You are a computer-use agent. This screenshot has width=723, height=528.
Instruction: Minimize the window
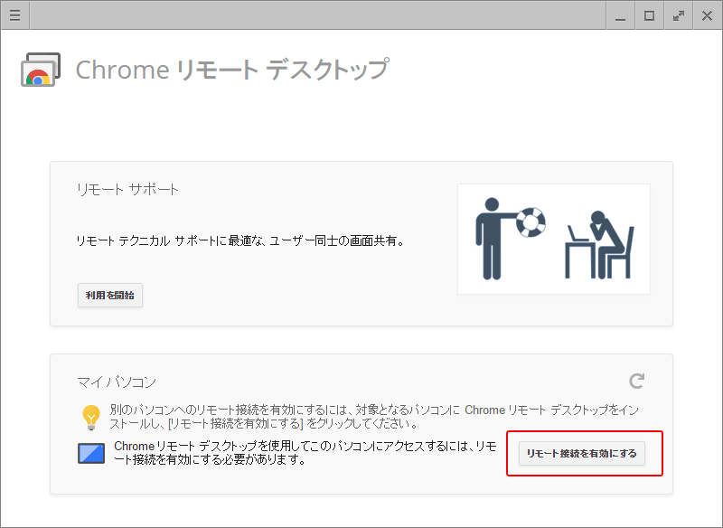621,15
